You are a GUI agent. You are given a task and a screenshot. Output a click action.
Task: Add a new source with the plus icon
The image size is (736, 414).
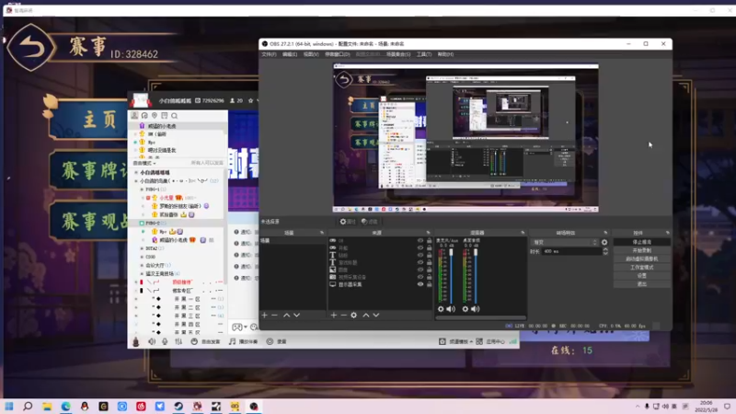333,315
